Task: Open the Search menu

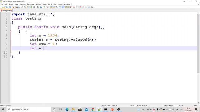Action: (x=11, y=4)
